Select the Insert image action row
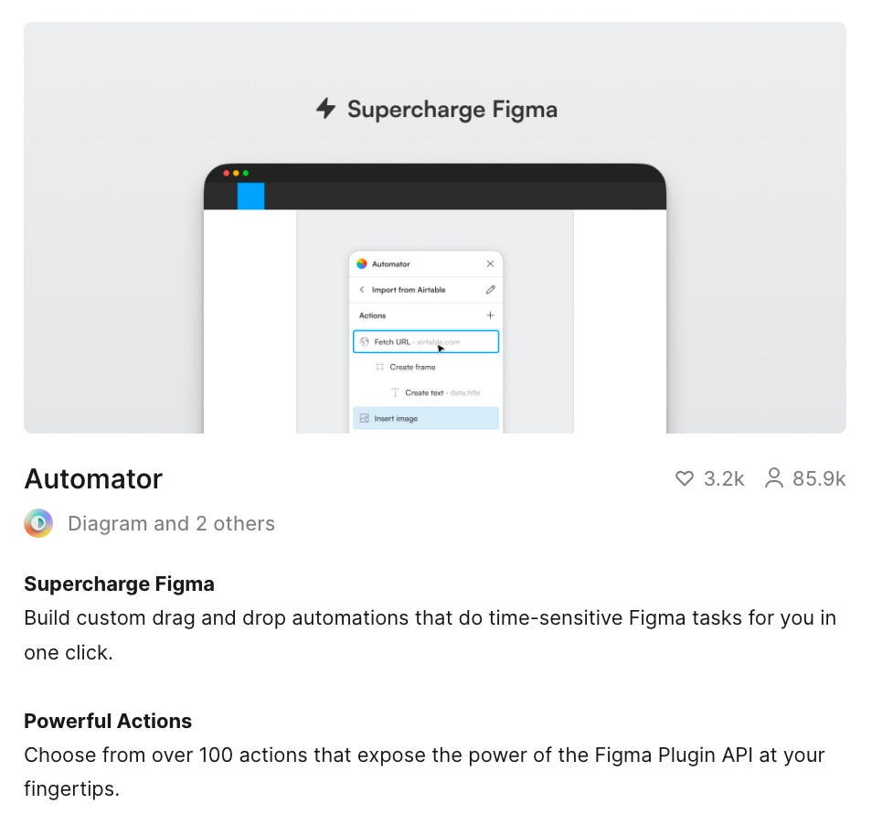 426,418
